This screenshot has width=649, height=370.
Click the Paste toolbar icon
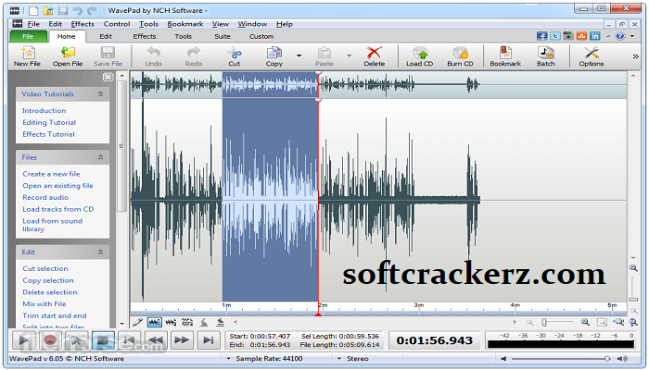(324, 56)
